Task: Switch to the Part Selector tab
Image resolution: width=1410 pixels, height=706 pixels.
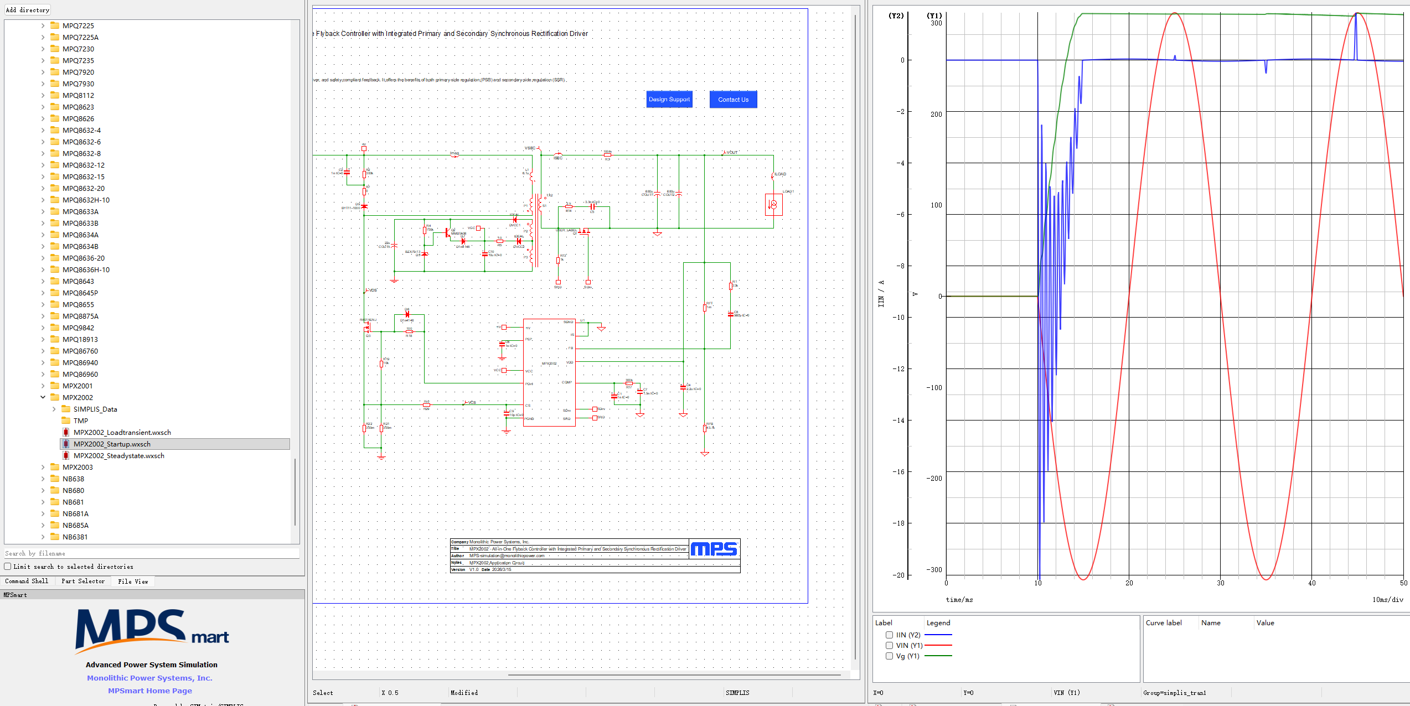Action: 83,582
